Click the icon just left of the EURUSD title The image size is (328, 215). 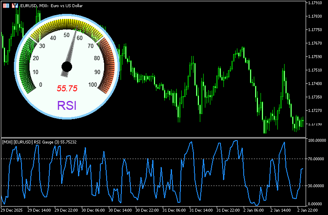click(x=15, y=6)
